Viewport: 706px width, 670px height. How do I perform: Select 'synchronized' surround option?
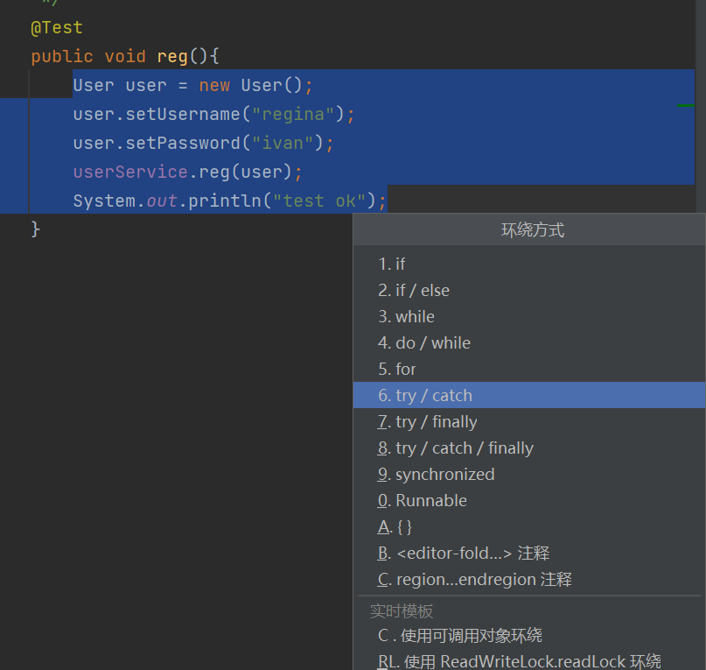pyautogui.click(x=437, y=474)
